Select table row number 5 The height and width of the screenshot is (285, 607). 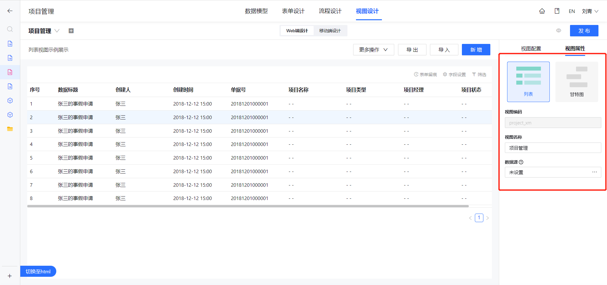[259, 158]
